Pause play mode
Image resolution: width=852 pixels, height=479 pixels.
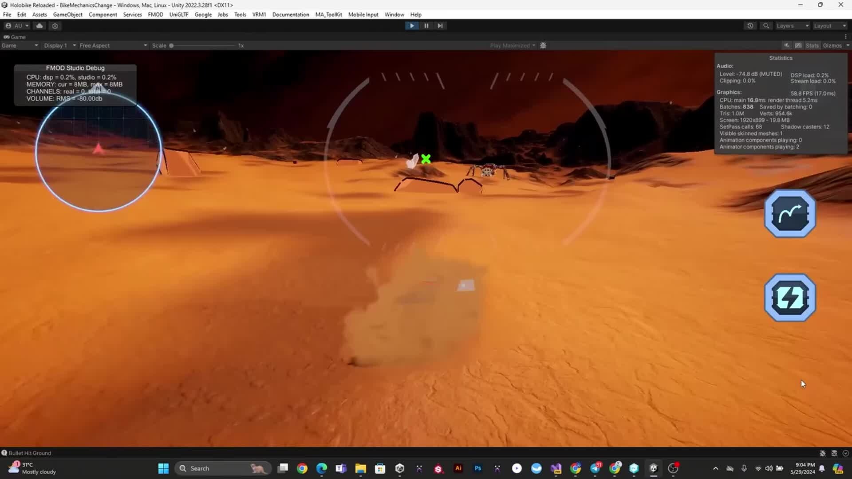(x=426, y=26)
